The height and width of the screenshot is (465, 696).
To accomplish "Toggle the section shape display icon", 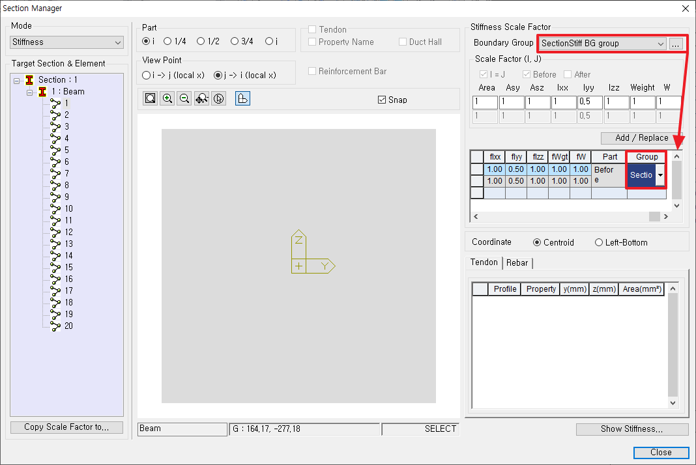I will (x=242, y=98).
